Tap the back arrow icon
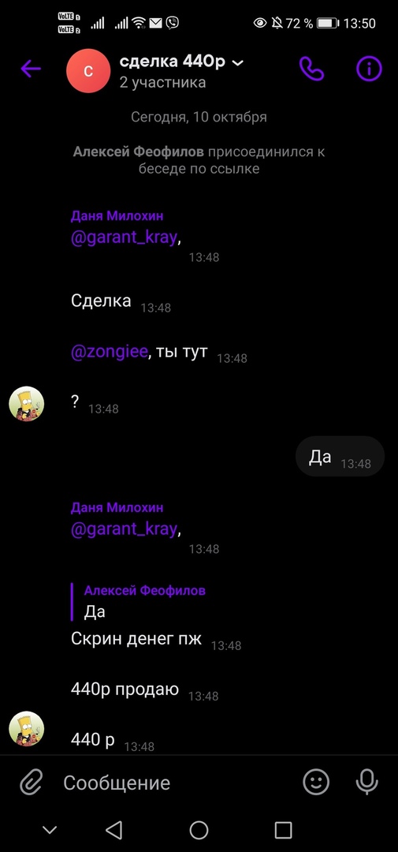The height and width of the screenshot is (852, 398). click(x=31, y=69)
